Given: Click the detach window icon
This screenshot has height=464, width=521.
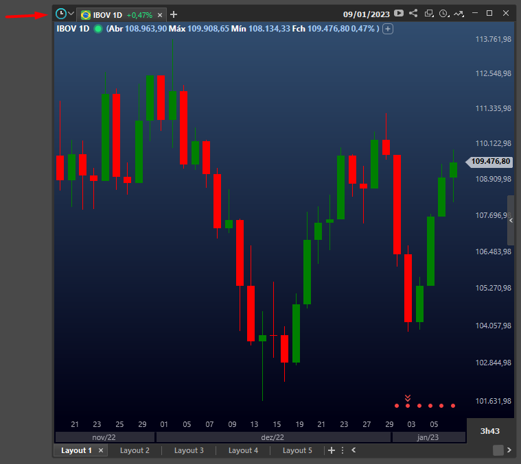Looking at the screenshot, I should pos(429,13).
